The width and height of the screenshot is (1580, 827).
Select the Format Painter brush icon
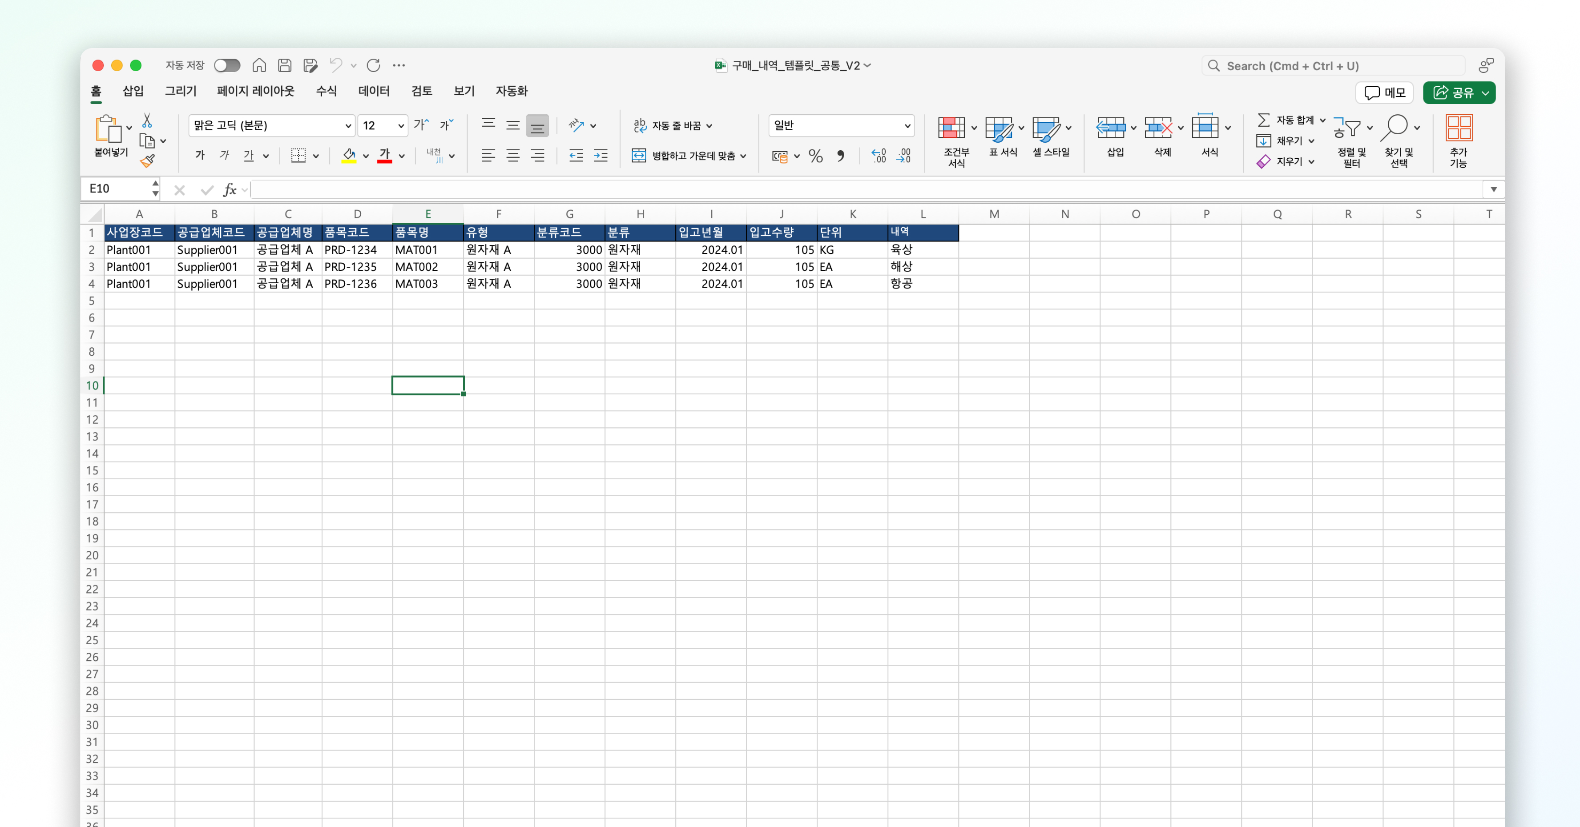coord(147,161)
